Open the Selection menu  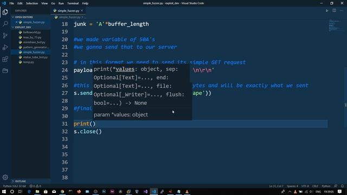tap(32, 3)
